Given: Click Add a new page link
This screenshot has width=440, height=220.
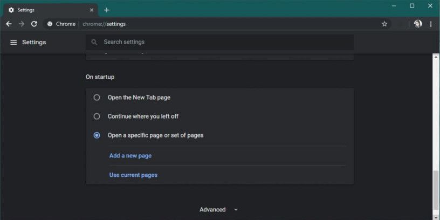Looking at the screenshot, I should [x=130, y=156].
